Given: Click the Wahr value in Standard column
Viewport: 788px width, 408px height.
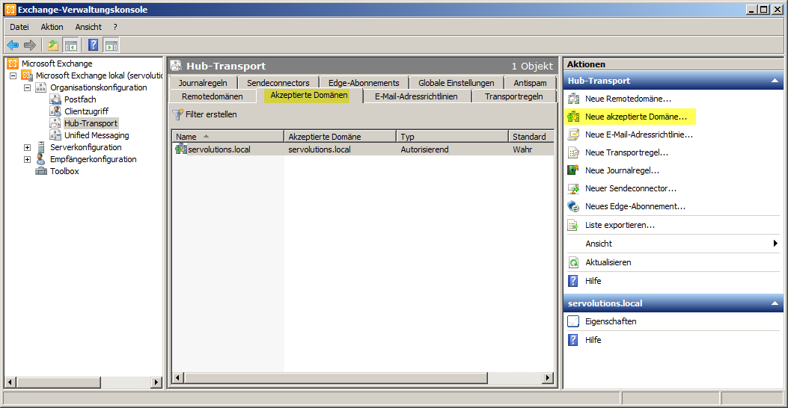Looking at the screenshot, I should (522, 149).
